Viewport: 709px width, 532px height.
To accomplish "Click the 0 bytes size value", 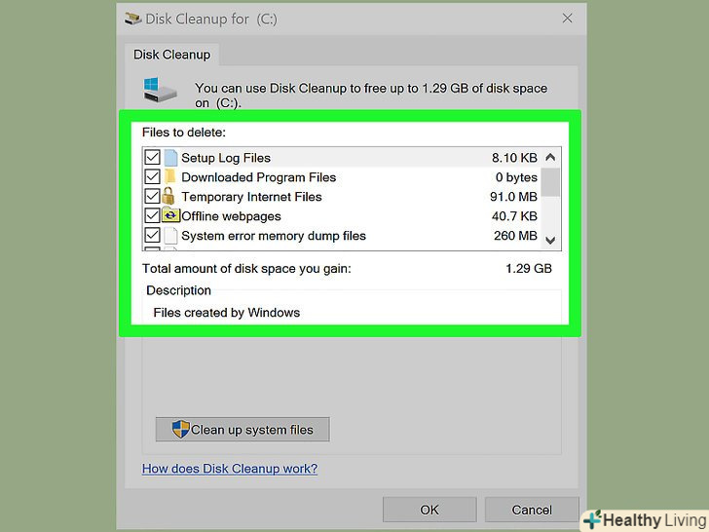I will pyautogui.click(x=516, y=177).
